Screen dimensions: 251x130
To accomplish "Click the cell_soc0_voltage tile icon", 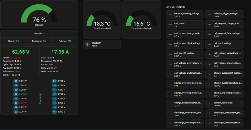I will click(210, 44).
